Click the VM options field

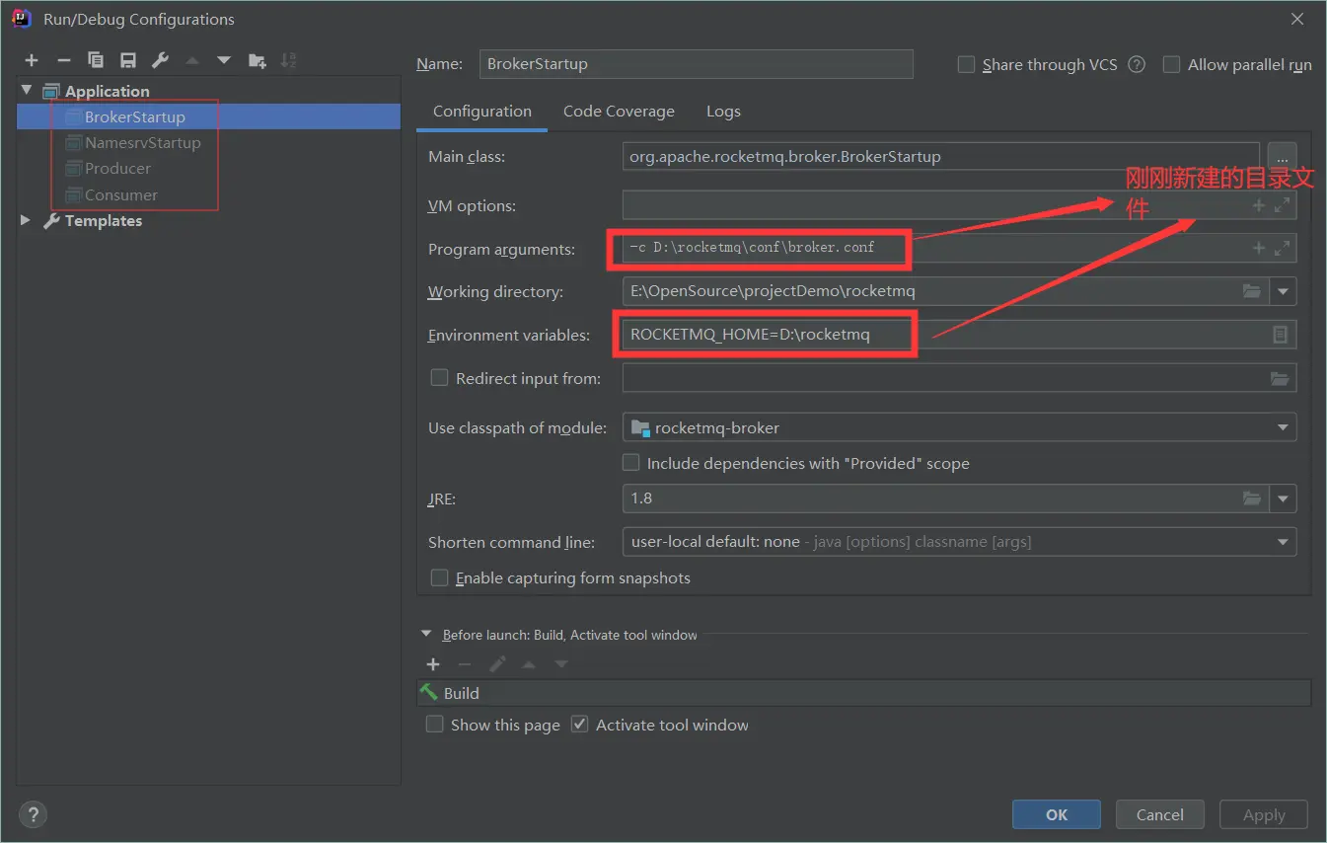[959, 205]
